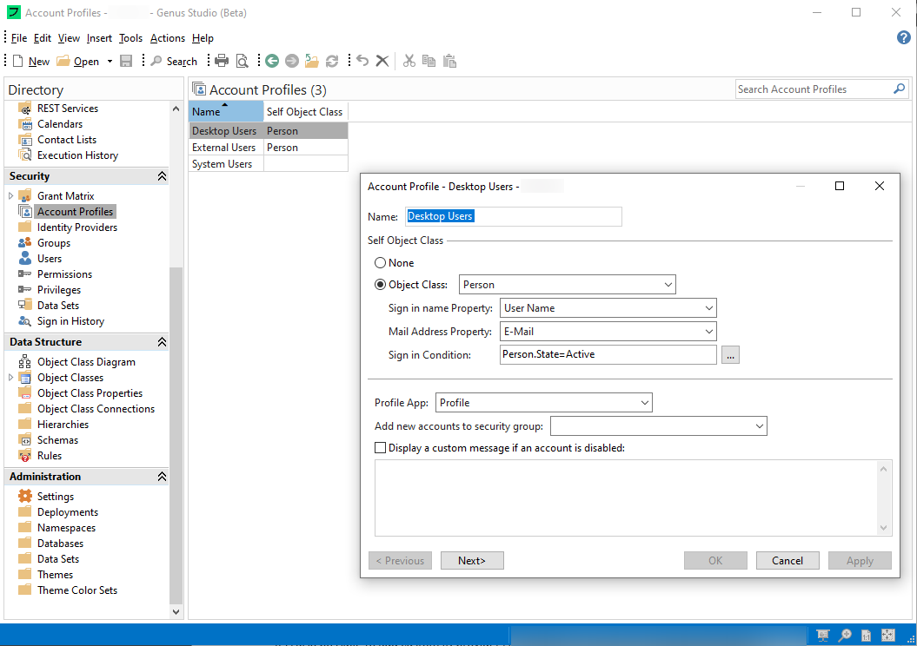Click the zoom-in magnifier in status bar
Screen dimensions: 917x646
[845, 636]
